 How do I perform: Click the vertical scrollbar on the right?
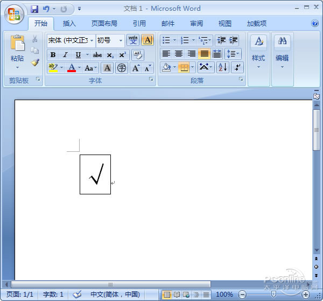coord(316,129)
